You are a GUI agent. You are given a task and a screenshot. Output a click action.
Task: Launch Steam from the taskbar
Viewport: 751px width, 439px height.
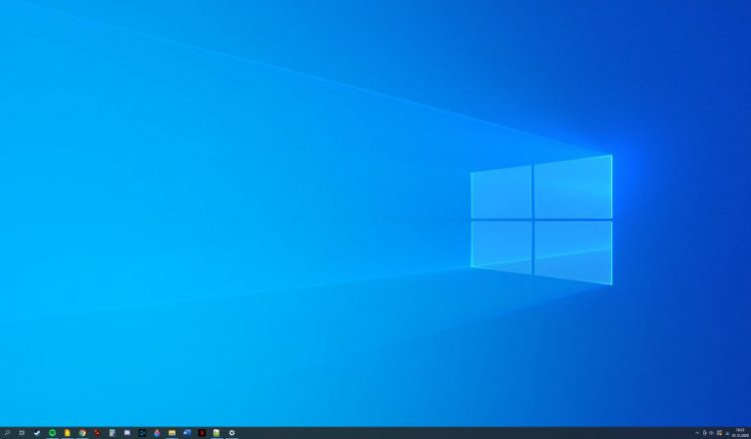37,433
